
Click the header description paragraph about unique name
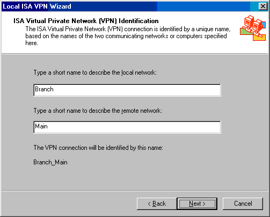[x=128, y=36]
